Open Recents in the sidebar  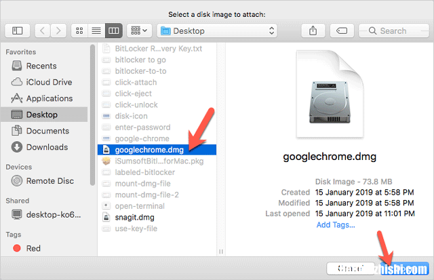(x=44, y=66)
